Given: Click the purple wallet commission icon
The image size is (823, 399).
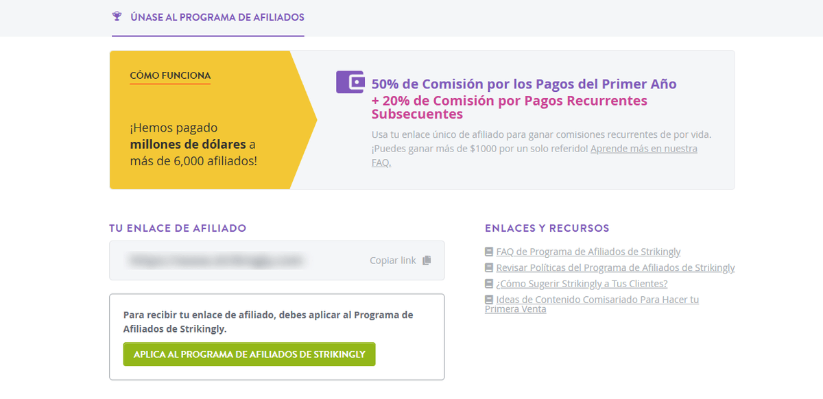Looking at the screenshot, I should tap(350, 82).
